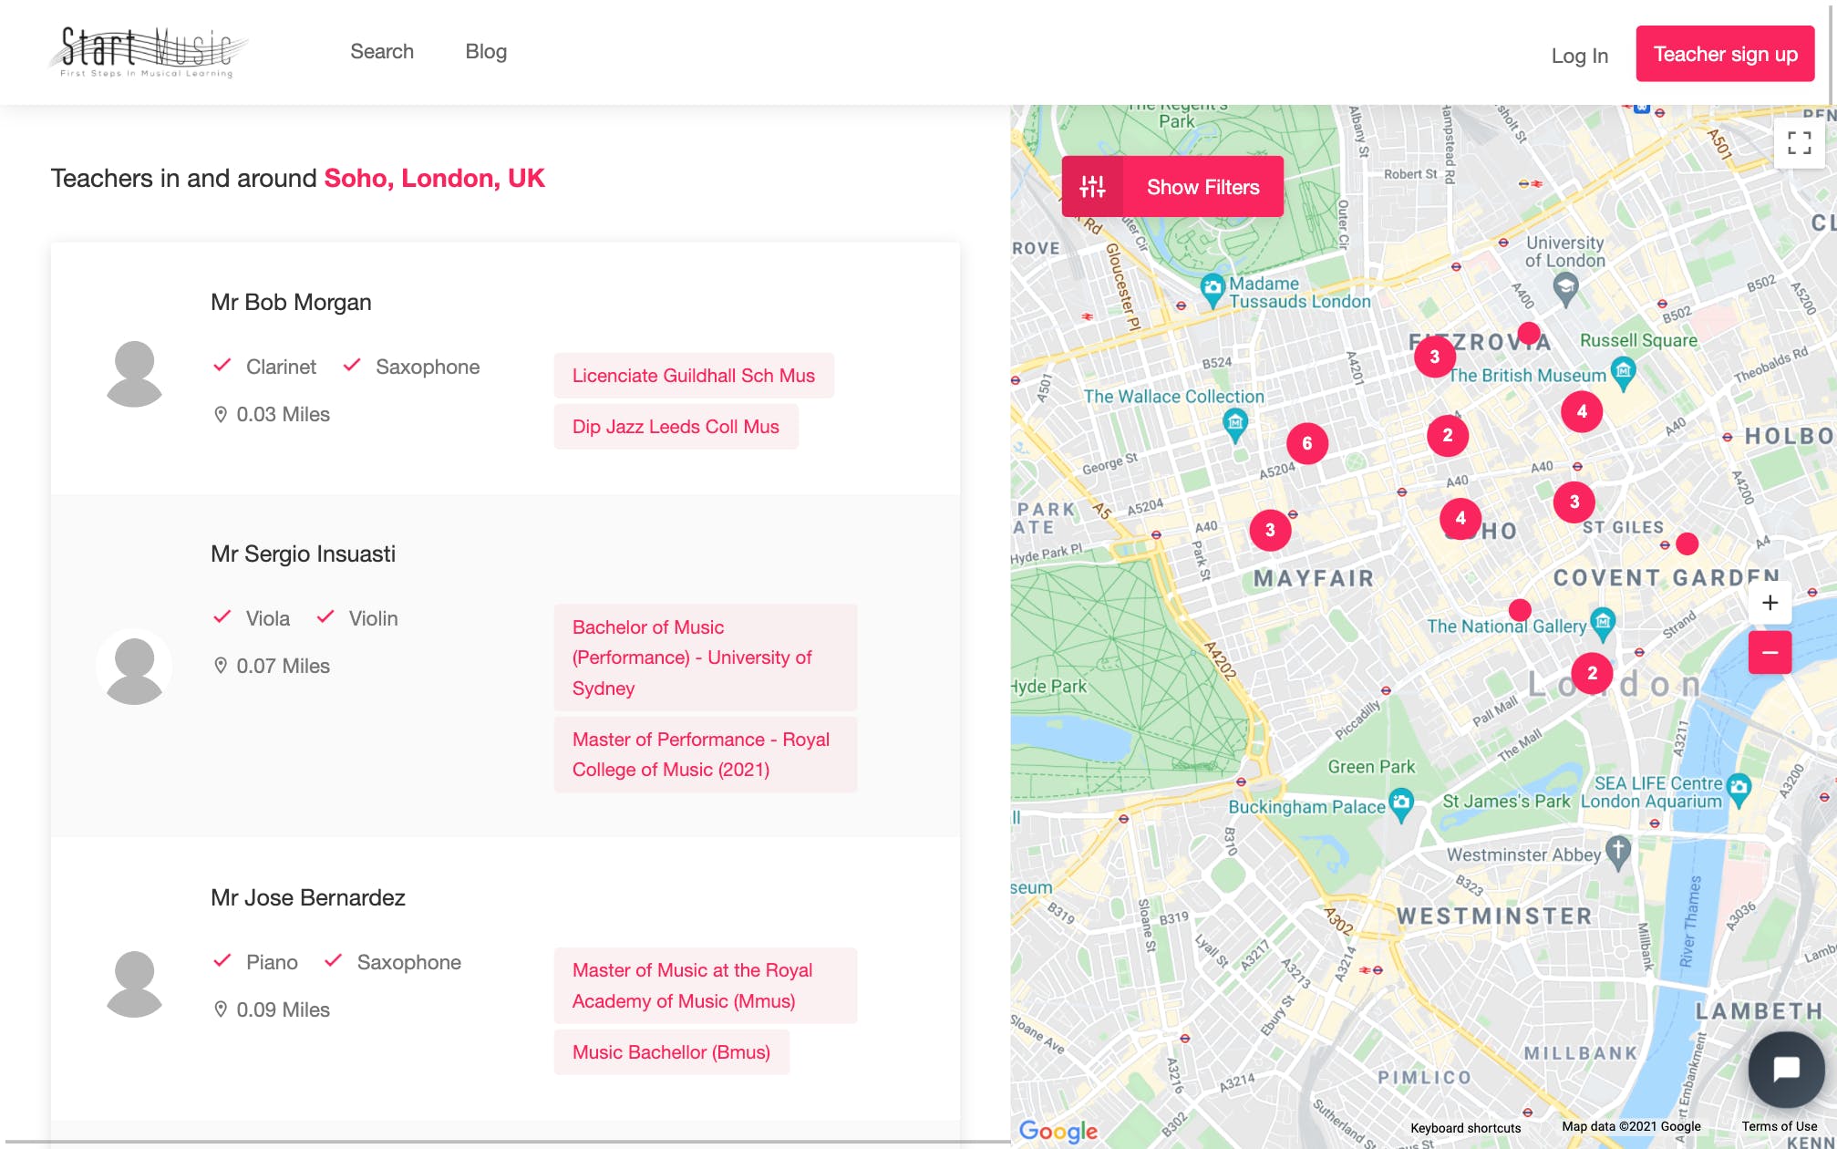The height and width of the screenshot is (1149, 1837).
Task: Zoom in on the map
Action: click(x=1770, y=603)
